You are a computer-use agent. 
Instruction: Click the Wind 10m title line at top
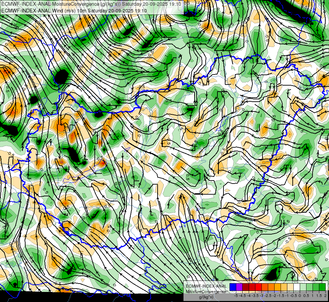(x=74, y=10)
